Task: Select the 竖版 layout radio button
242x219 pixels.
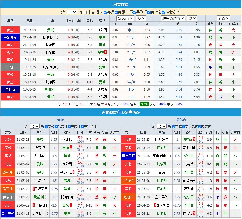Action: point(118,112)
